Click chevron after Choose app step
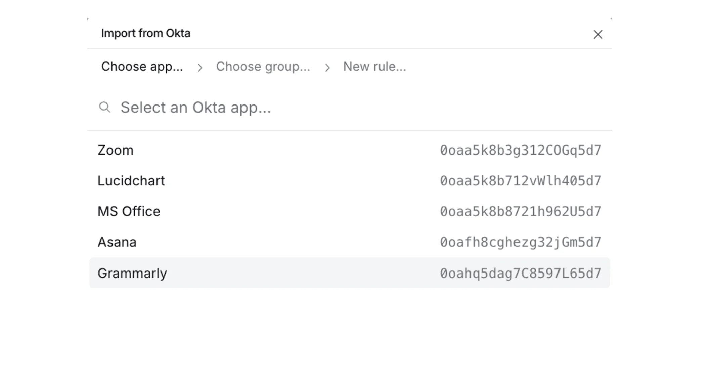Viewport: 716px width, 377px height. (200, 68)
